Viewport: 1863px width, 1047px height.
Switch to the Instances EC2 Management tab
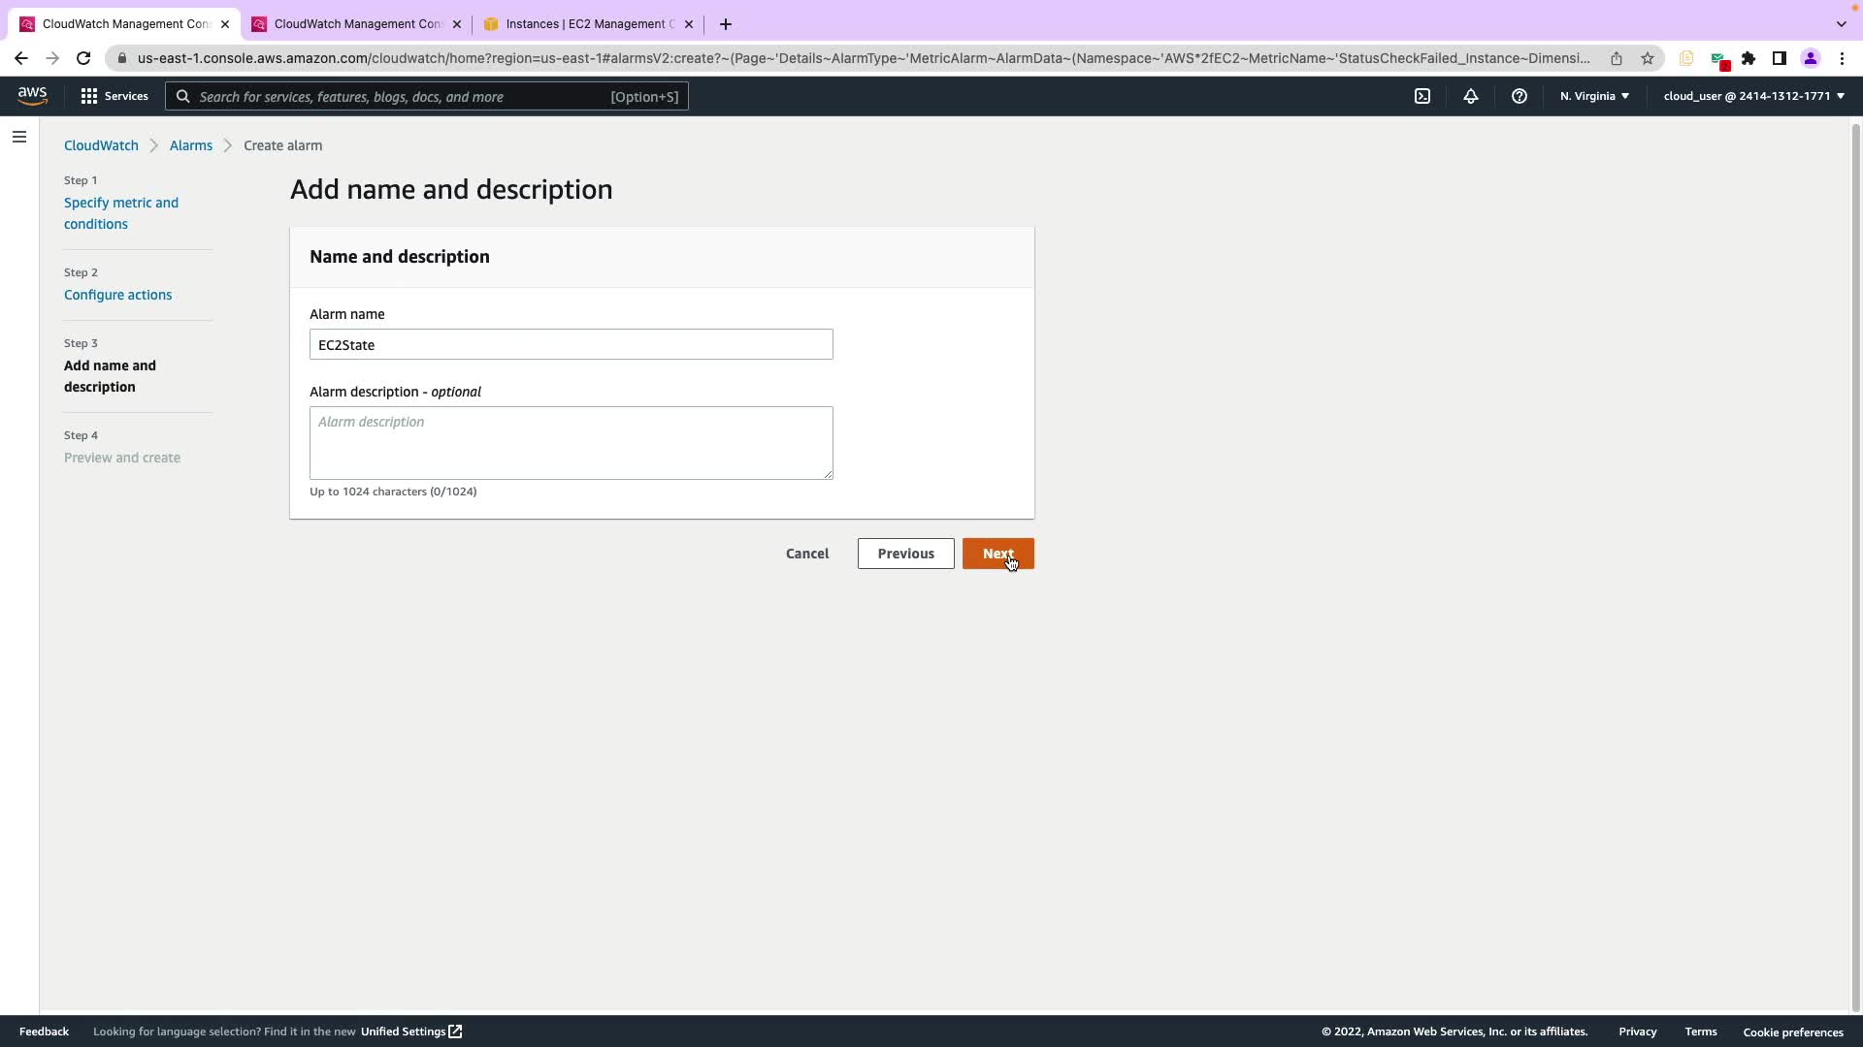point(588,24)
